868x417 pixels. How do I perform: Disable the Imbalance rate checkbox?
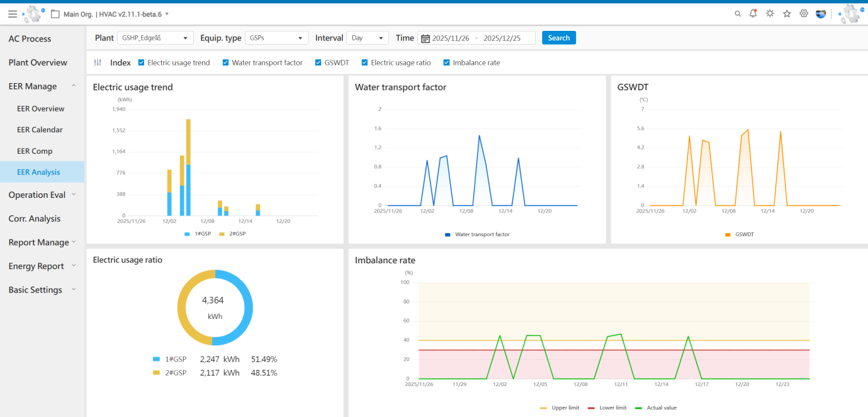pos(447,62)
